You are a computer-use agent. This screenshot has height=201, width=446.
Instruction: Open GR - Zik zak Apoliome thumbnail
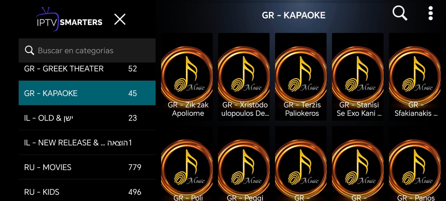pos(187,77)
